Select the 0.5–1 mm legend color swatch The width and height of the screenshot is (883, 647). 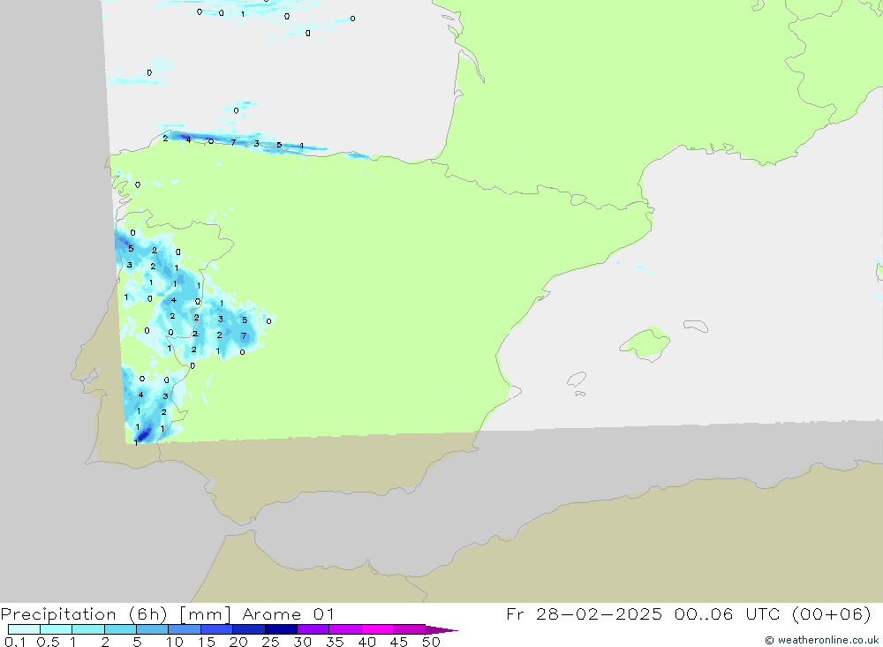tap(57, 629)
